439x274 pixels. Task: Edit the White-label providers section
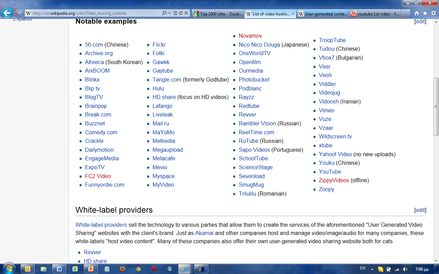[x=420, y=210]
